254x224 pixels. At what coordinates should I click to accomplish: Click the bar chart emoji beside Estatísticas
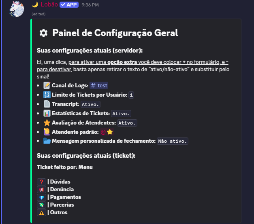47,113
